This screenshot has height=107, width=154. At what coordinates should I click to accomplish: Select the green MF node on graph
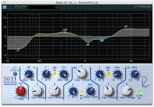click(88, 43)
